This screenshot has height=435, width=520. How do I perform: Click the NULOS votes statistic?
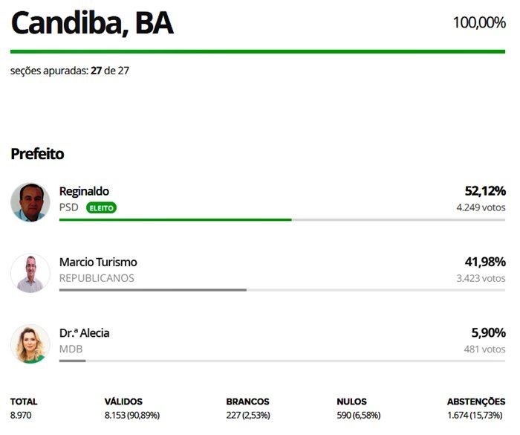pos(359,408)
